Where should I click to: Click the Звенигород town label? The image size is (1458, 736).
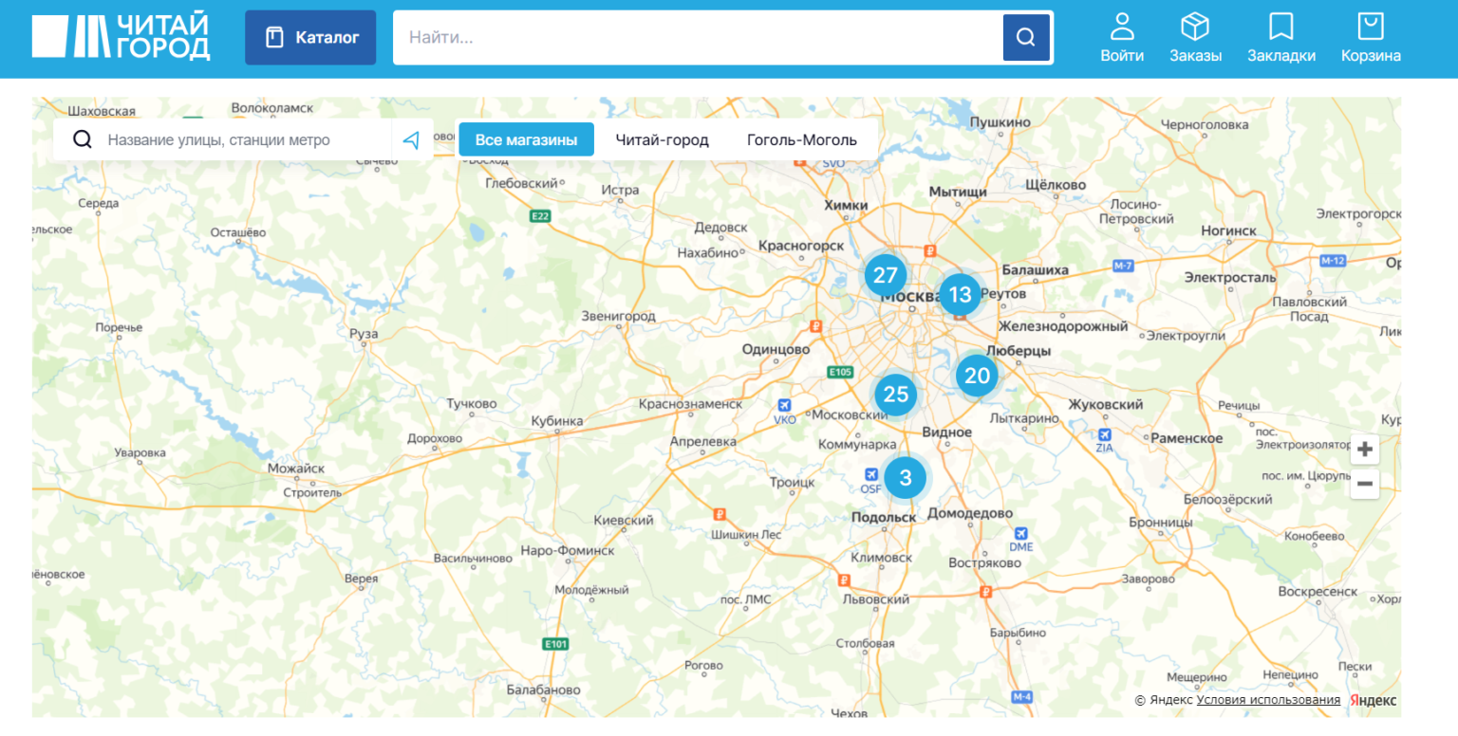tap(618, 316)
